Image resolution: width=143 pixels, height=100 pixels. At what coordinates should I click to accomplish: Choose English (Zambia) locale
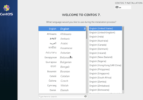(105, 82)
